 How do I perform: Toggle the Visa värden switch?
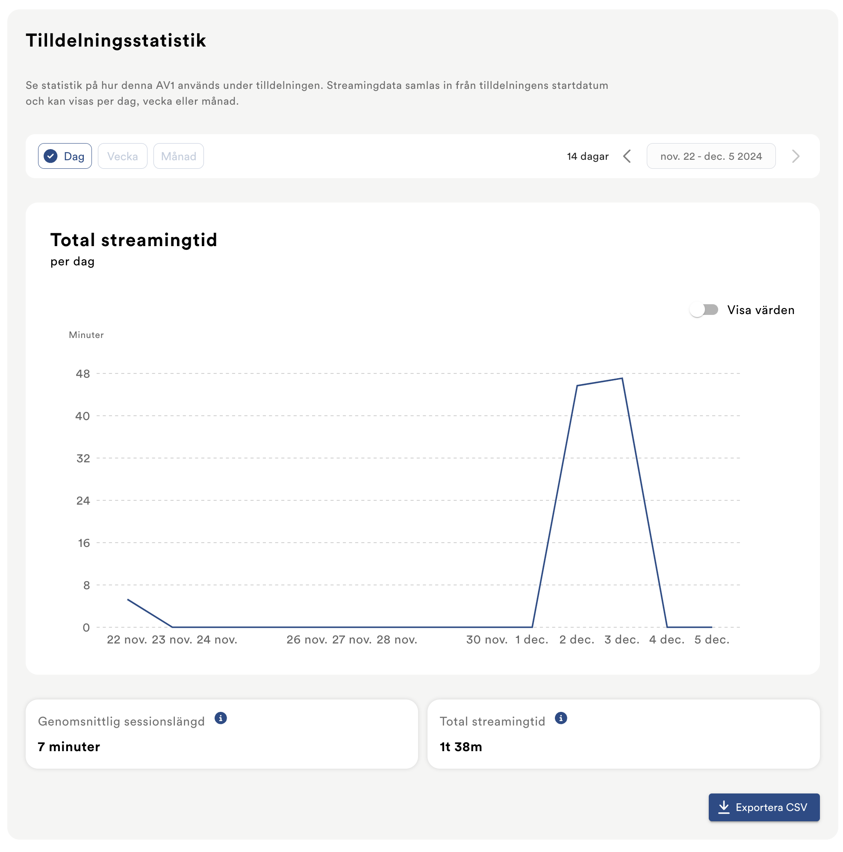coord(704,310)
